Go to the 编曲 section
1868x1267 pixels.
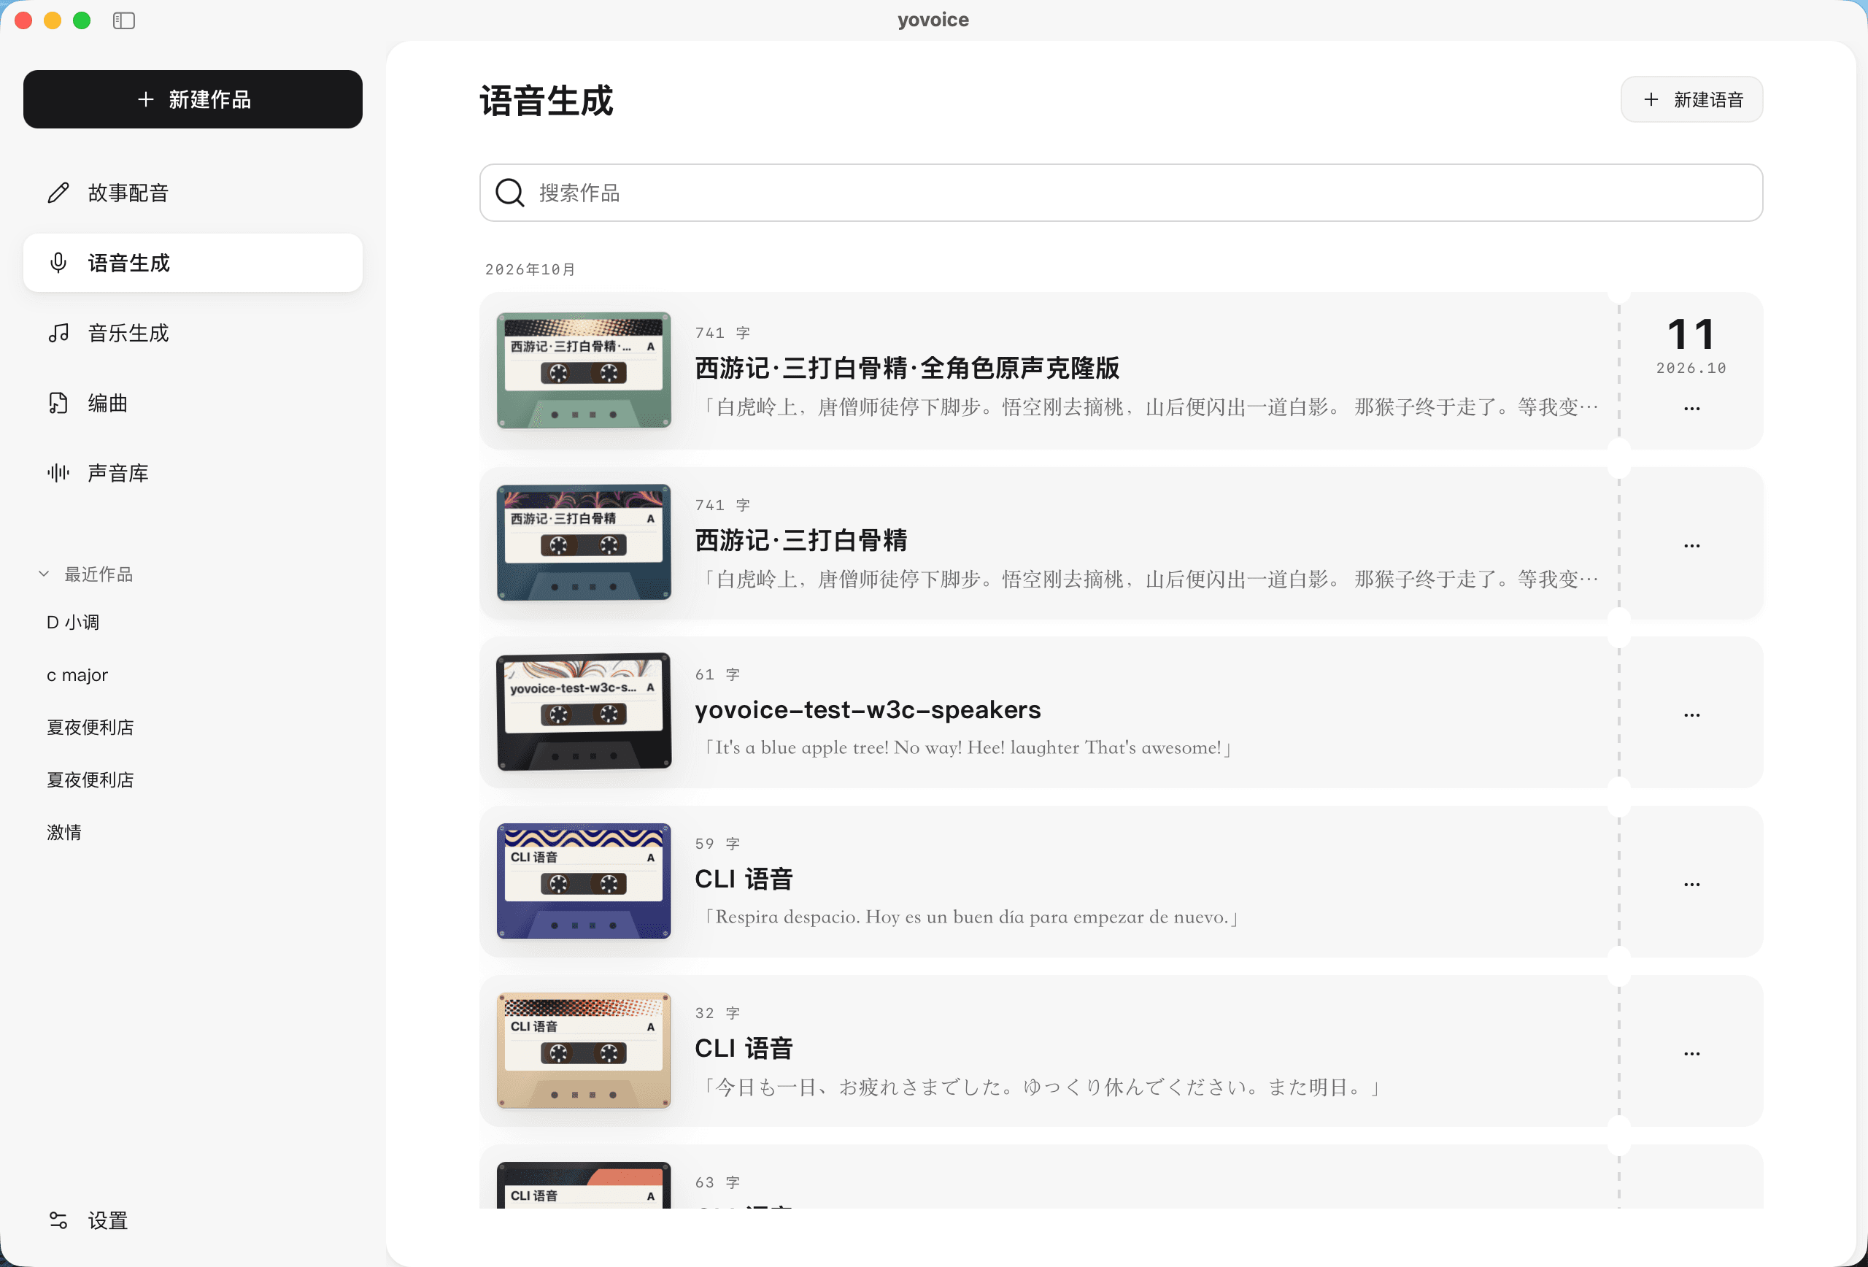[193, 403]
